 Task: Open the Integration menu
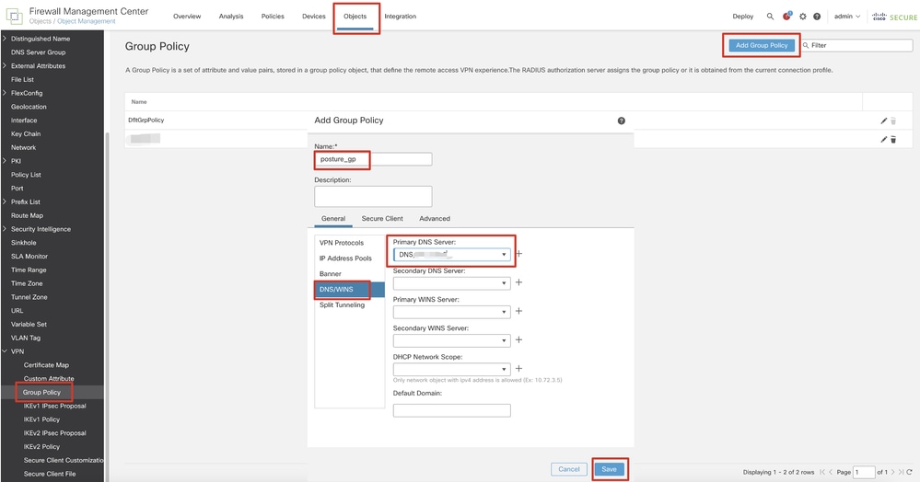pyautogui.click(x=401, y=17)
